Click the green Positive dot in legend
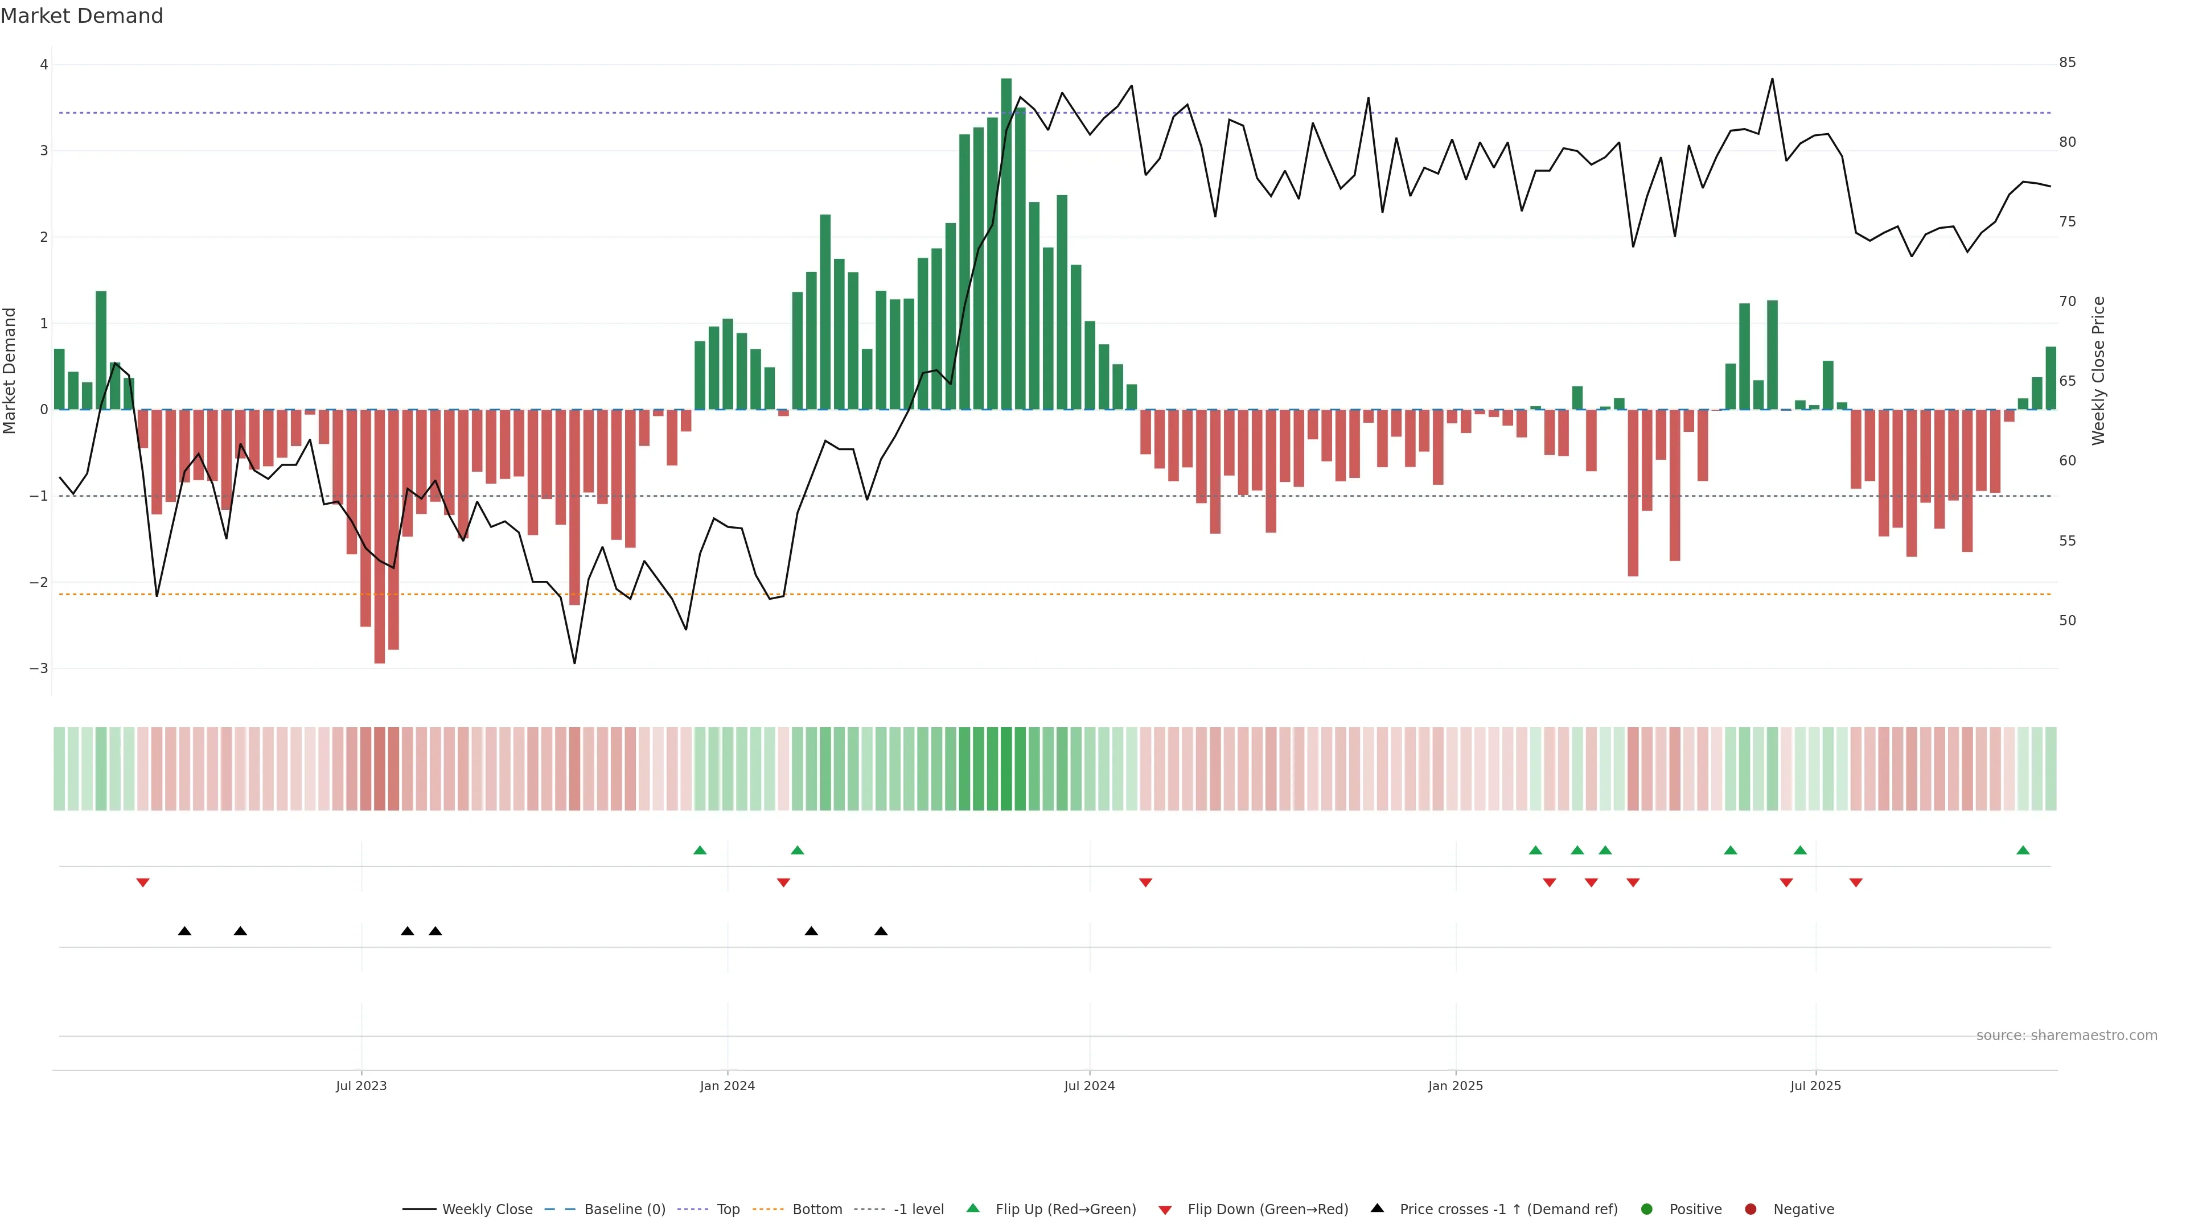 1647,1209
